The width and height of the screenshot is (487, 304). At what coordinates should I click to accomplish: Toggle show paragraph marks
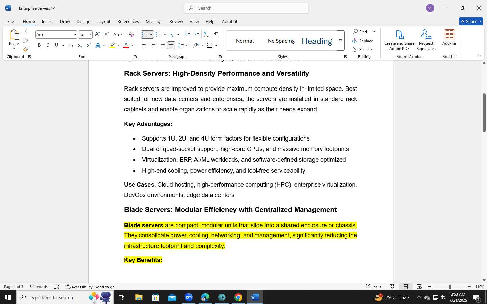216,34
